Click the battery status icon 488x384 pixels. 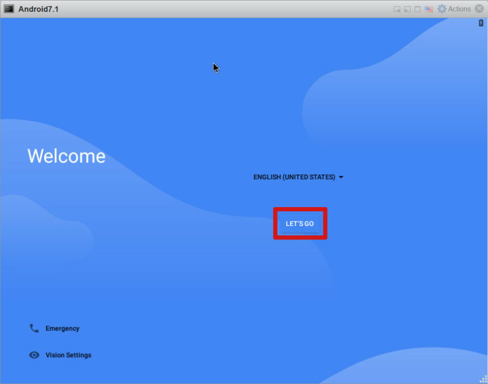[481, 23]
